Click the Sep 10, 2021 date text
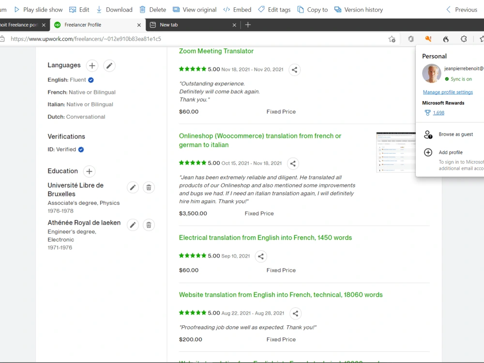 pos(236,256)
